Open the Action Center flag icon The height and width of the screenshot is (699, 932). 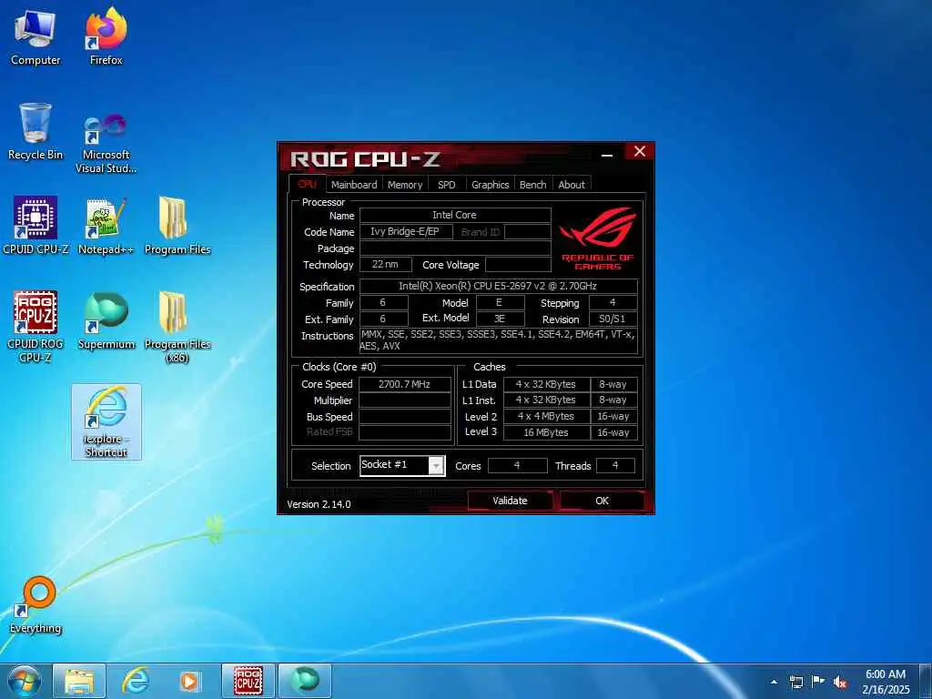818,682
